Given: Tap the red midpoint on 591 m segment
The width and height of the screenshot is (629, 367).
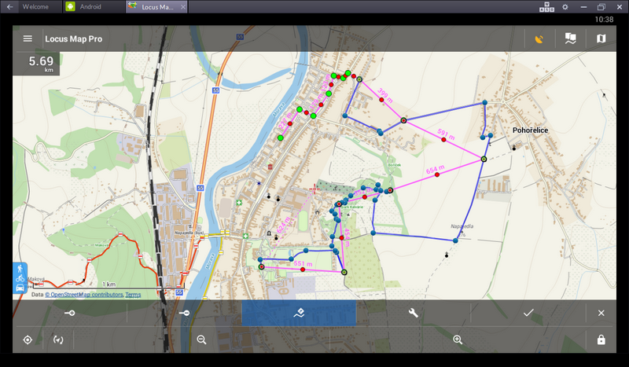Looking at the screenshot, I should point(443,140).
